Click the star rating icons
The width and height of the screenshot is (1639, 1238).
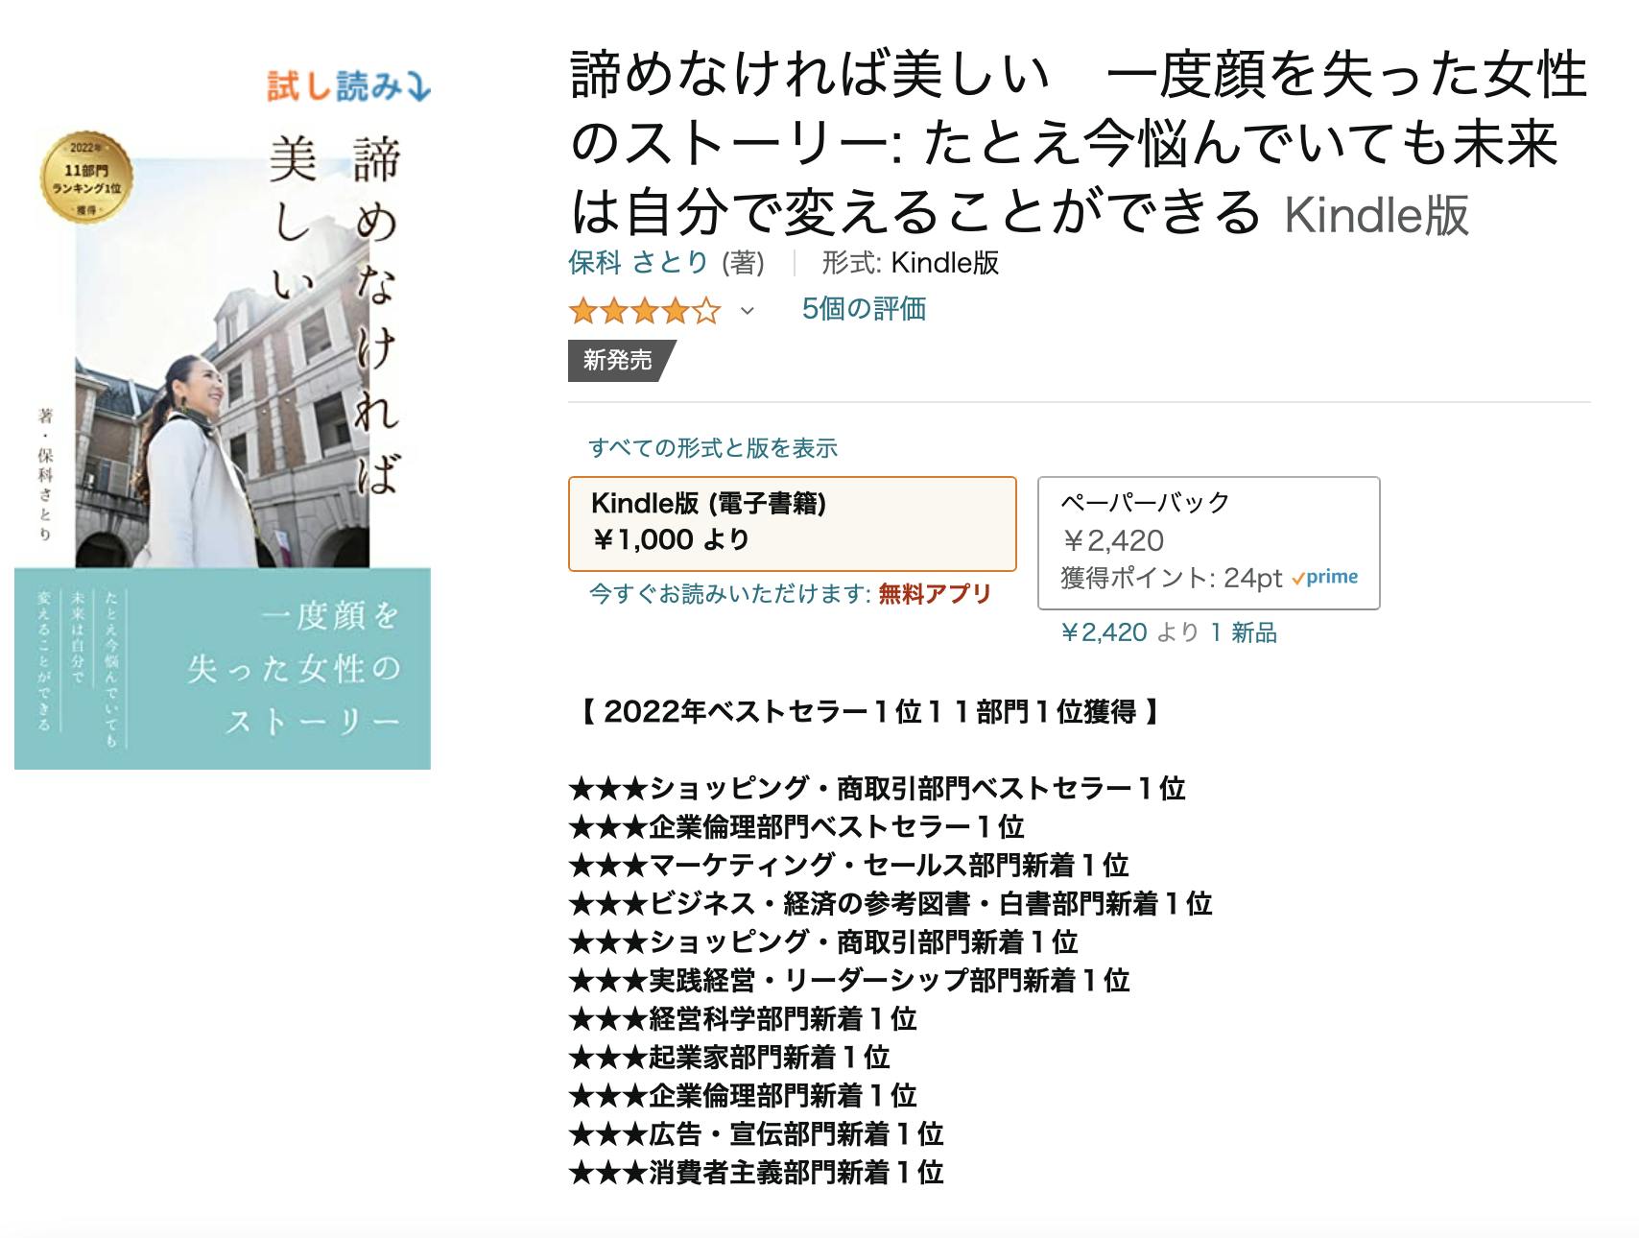tap(645, 311)
